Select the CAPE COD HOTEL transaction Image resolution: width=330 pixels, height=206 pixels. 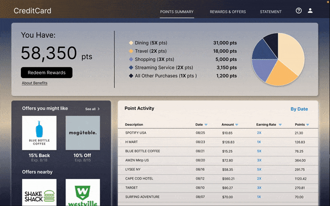218,179
